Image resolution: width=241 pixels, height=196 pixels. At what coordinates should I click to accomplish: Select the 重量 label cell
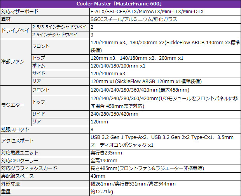[45, 192]
